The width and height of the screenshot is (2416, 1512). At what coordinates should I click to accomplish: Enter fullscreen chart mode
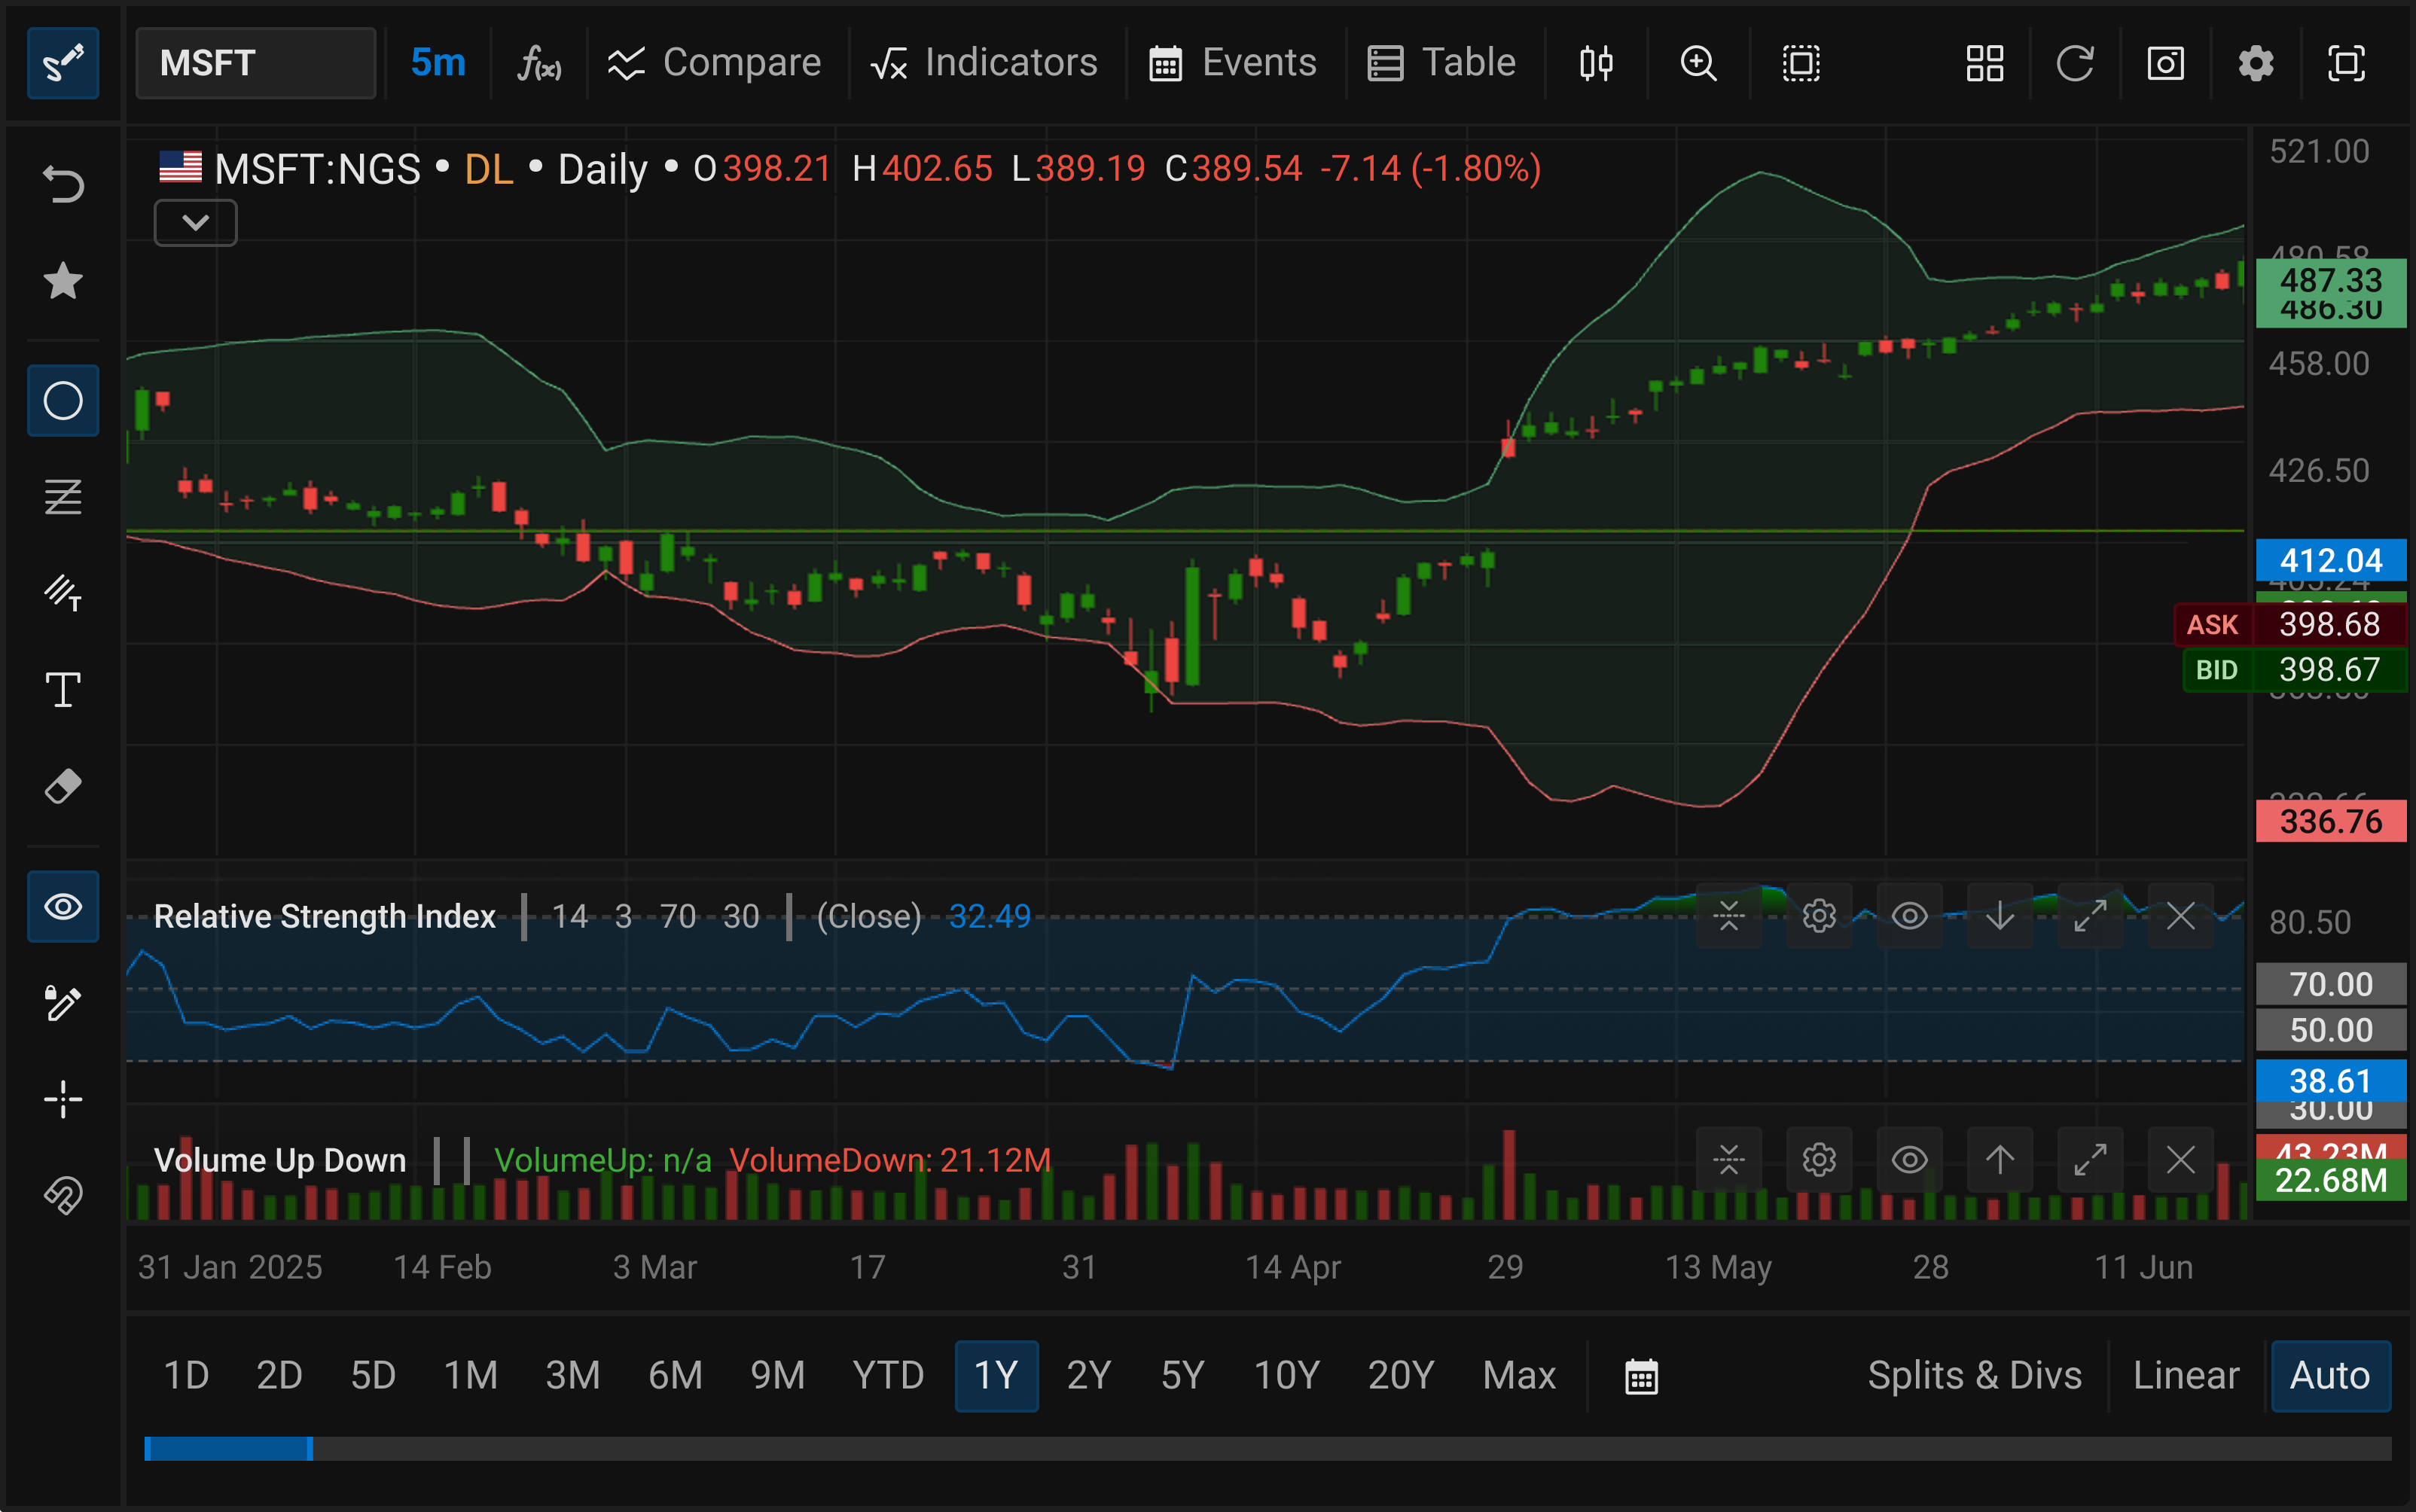click(2346, 63)
